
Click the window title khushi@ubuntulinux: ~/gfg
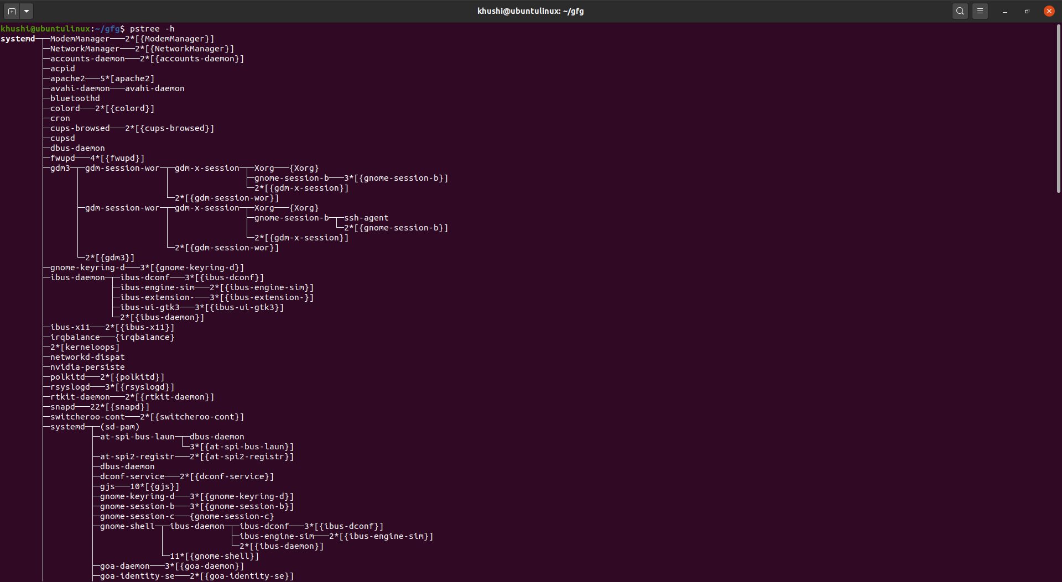click(x=530, y=11)
